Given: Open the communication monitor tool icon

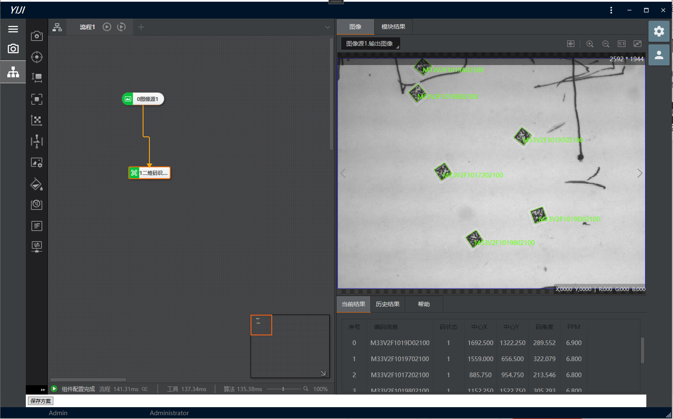Looking at the screenshot, I should click(x=37, y=247).
